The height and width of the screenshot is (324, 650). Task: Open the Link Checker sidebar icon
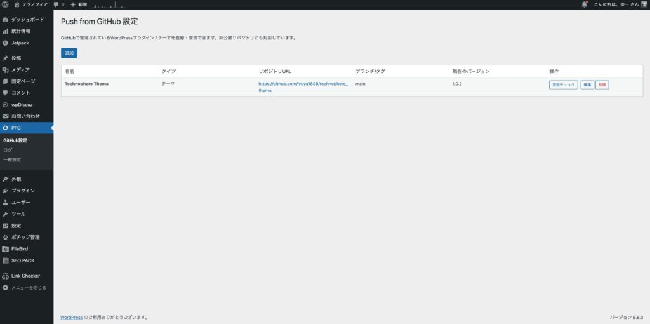(x=6, y=276)
